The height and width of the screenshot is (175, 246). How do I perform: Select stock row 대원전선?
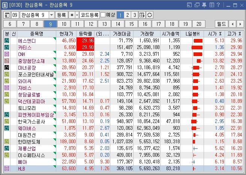tap(123, 135)
